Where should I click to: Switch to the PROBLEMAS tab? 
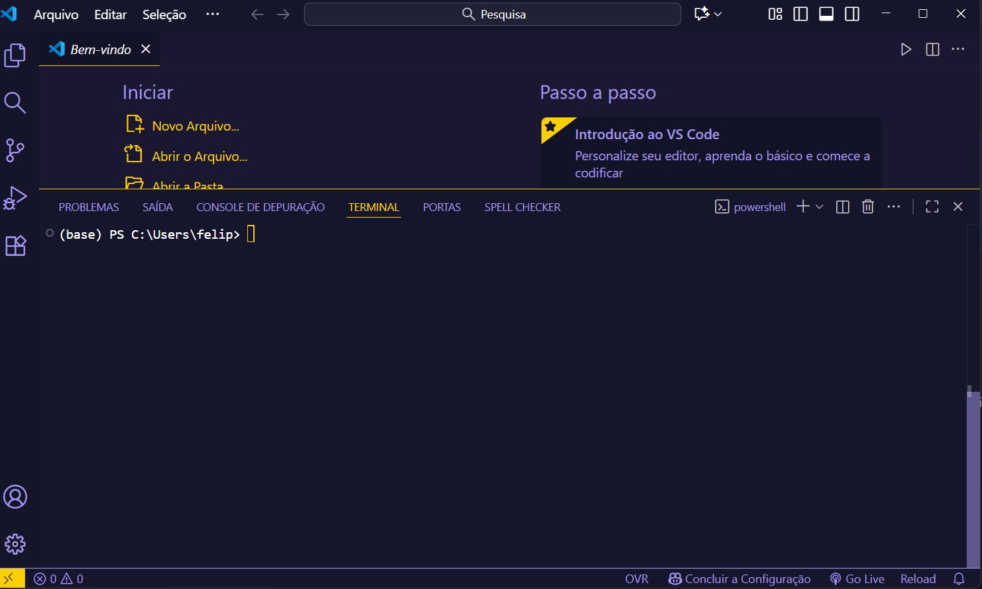click(88, 206)
